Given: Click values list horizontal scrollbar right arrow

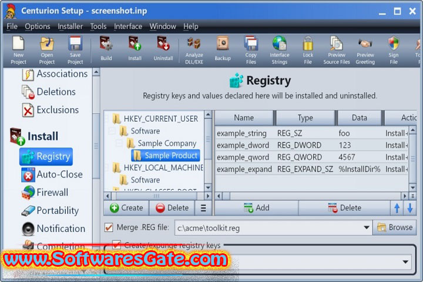Looking at the screenshot, I should [405, 196].
